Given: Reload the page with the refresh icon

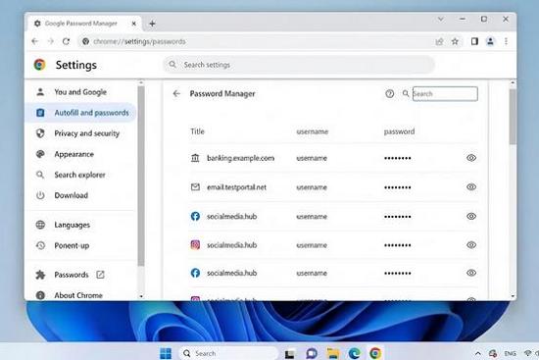Looking at the screenshot, I should (66, 41).
